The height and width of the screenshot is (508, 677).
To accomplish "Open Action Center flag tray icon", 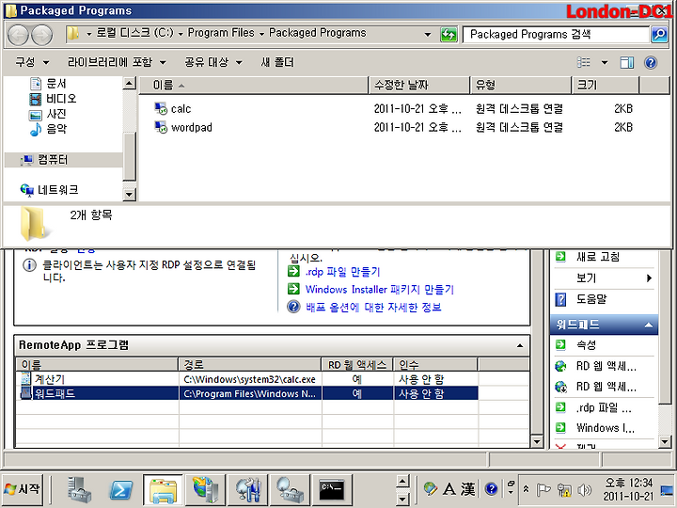I will tap(543, 490).
